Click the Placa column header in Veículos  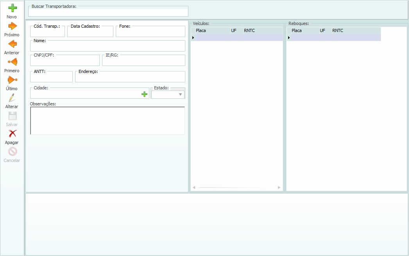tap(201, 30)
